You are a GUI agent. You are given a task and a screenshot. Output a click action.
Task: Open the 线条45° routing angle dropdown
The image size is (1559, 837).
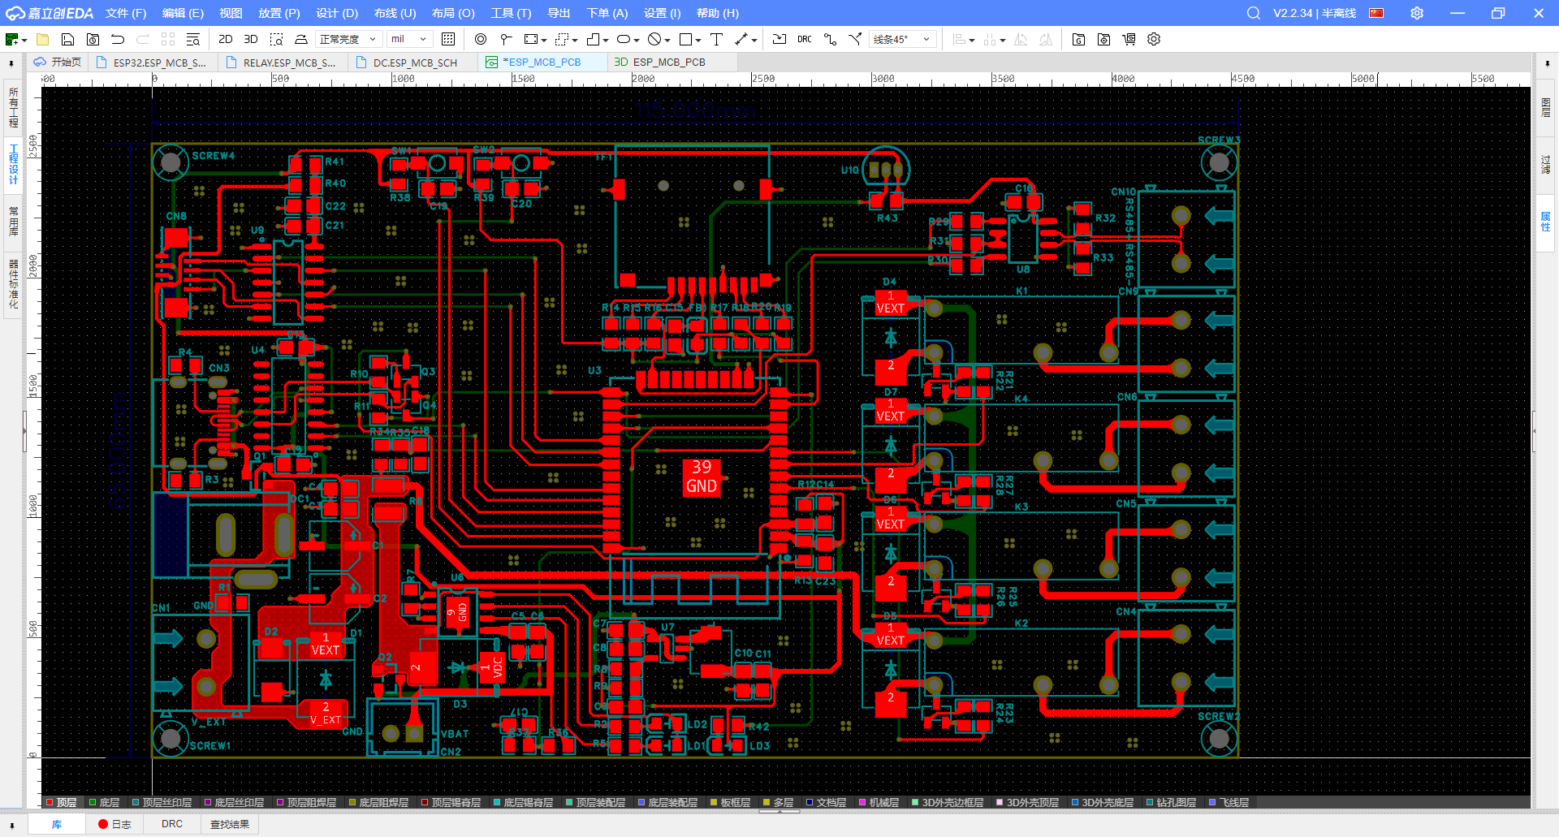point(902,39)
